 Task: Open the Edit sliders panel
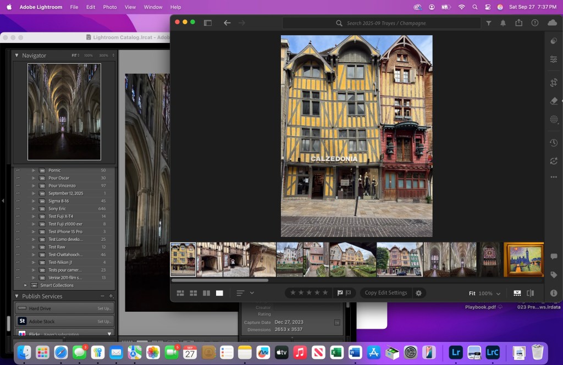coord(554,59)
